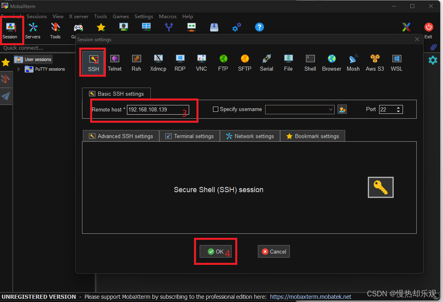Select the File session type
This screenshot has width=443, height=302.
point(288,63)
